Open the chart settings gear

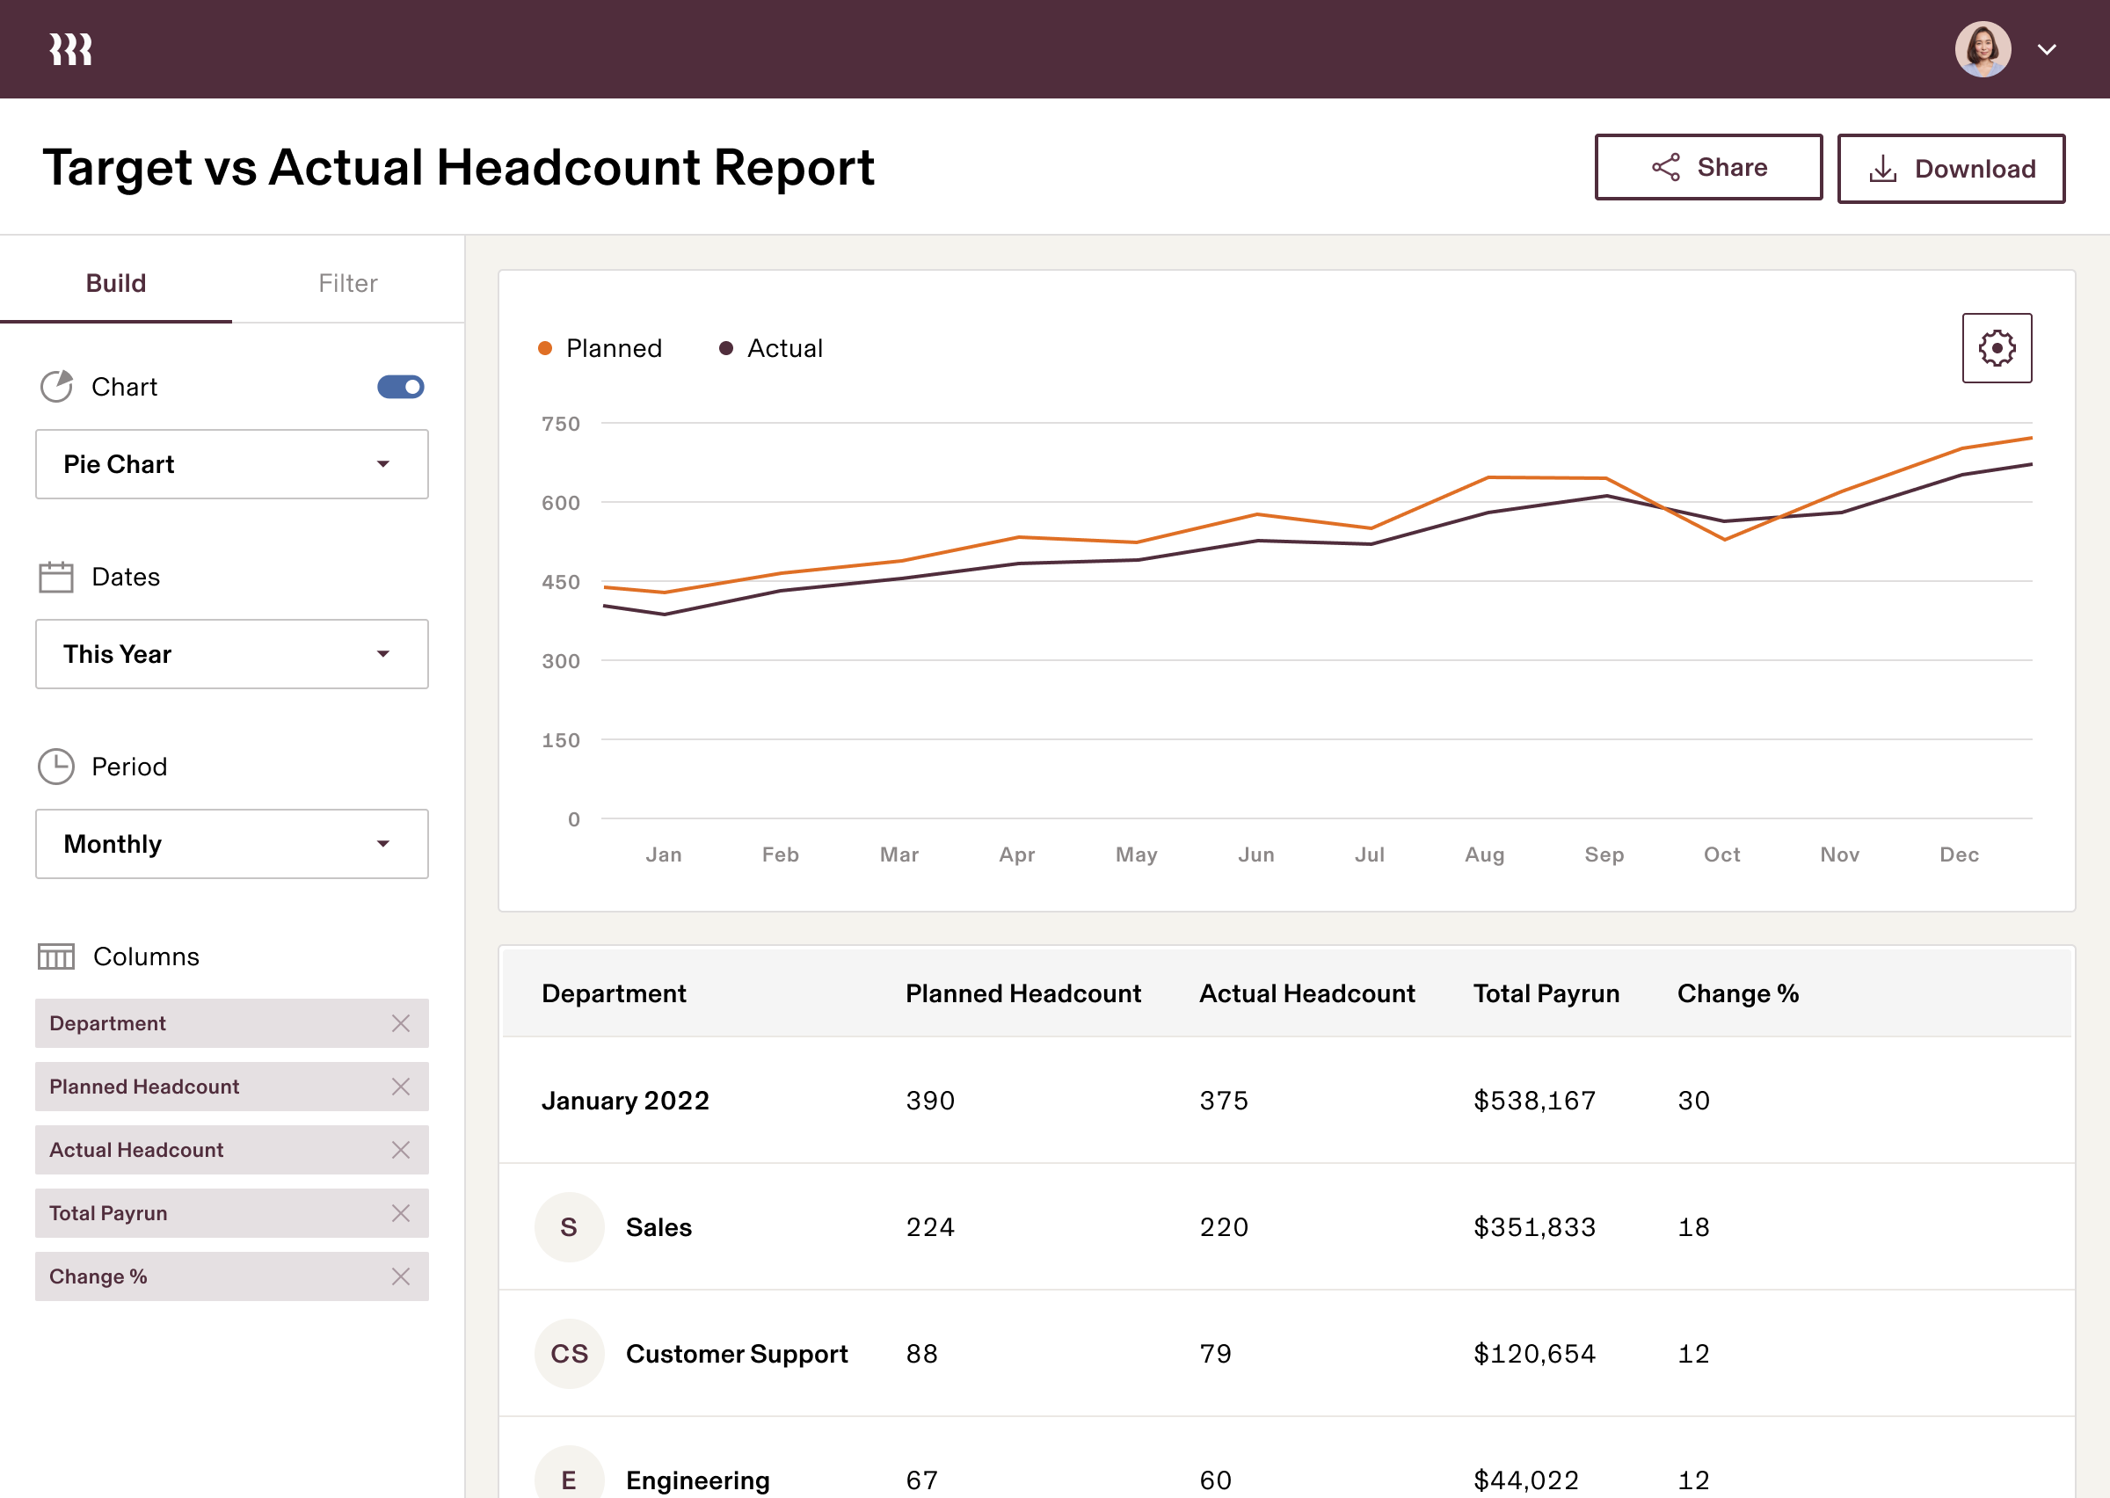pos(1997,348)
